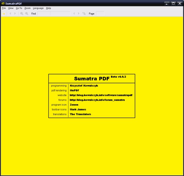Open the File menu

point(4,8)
